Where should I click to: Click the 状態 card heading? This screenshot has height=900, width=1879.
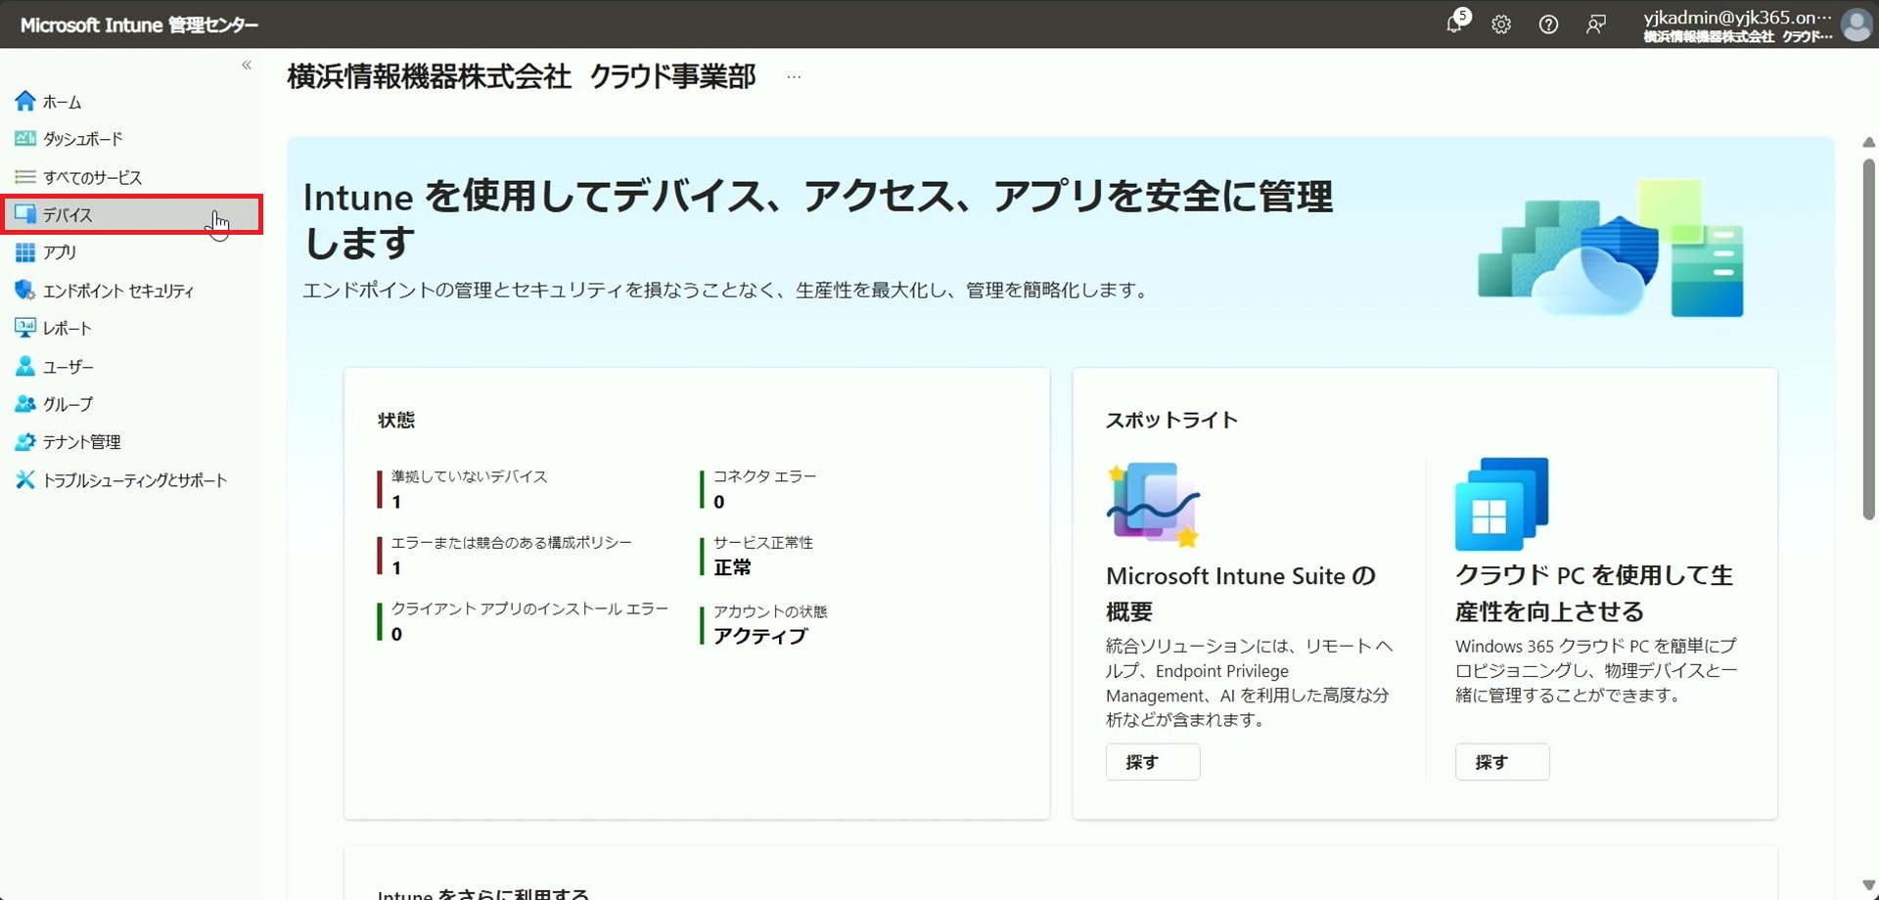396,420
